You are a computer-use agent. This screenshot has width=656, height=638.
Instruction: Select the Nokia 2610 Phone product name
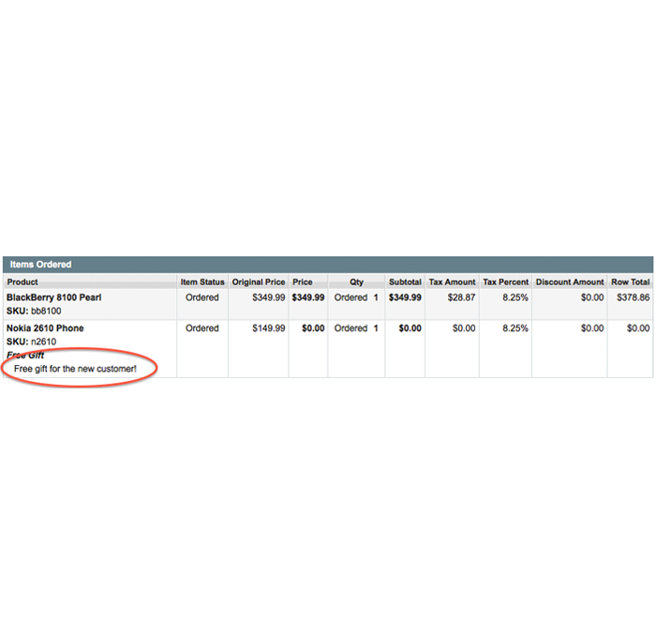(x=45, y=328)
